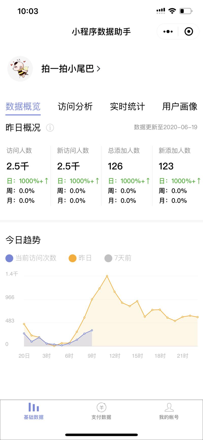Screen dimensions: 203x440
Task: Tap the battery status icon
Action: coord(186,11)
